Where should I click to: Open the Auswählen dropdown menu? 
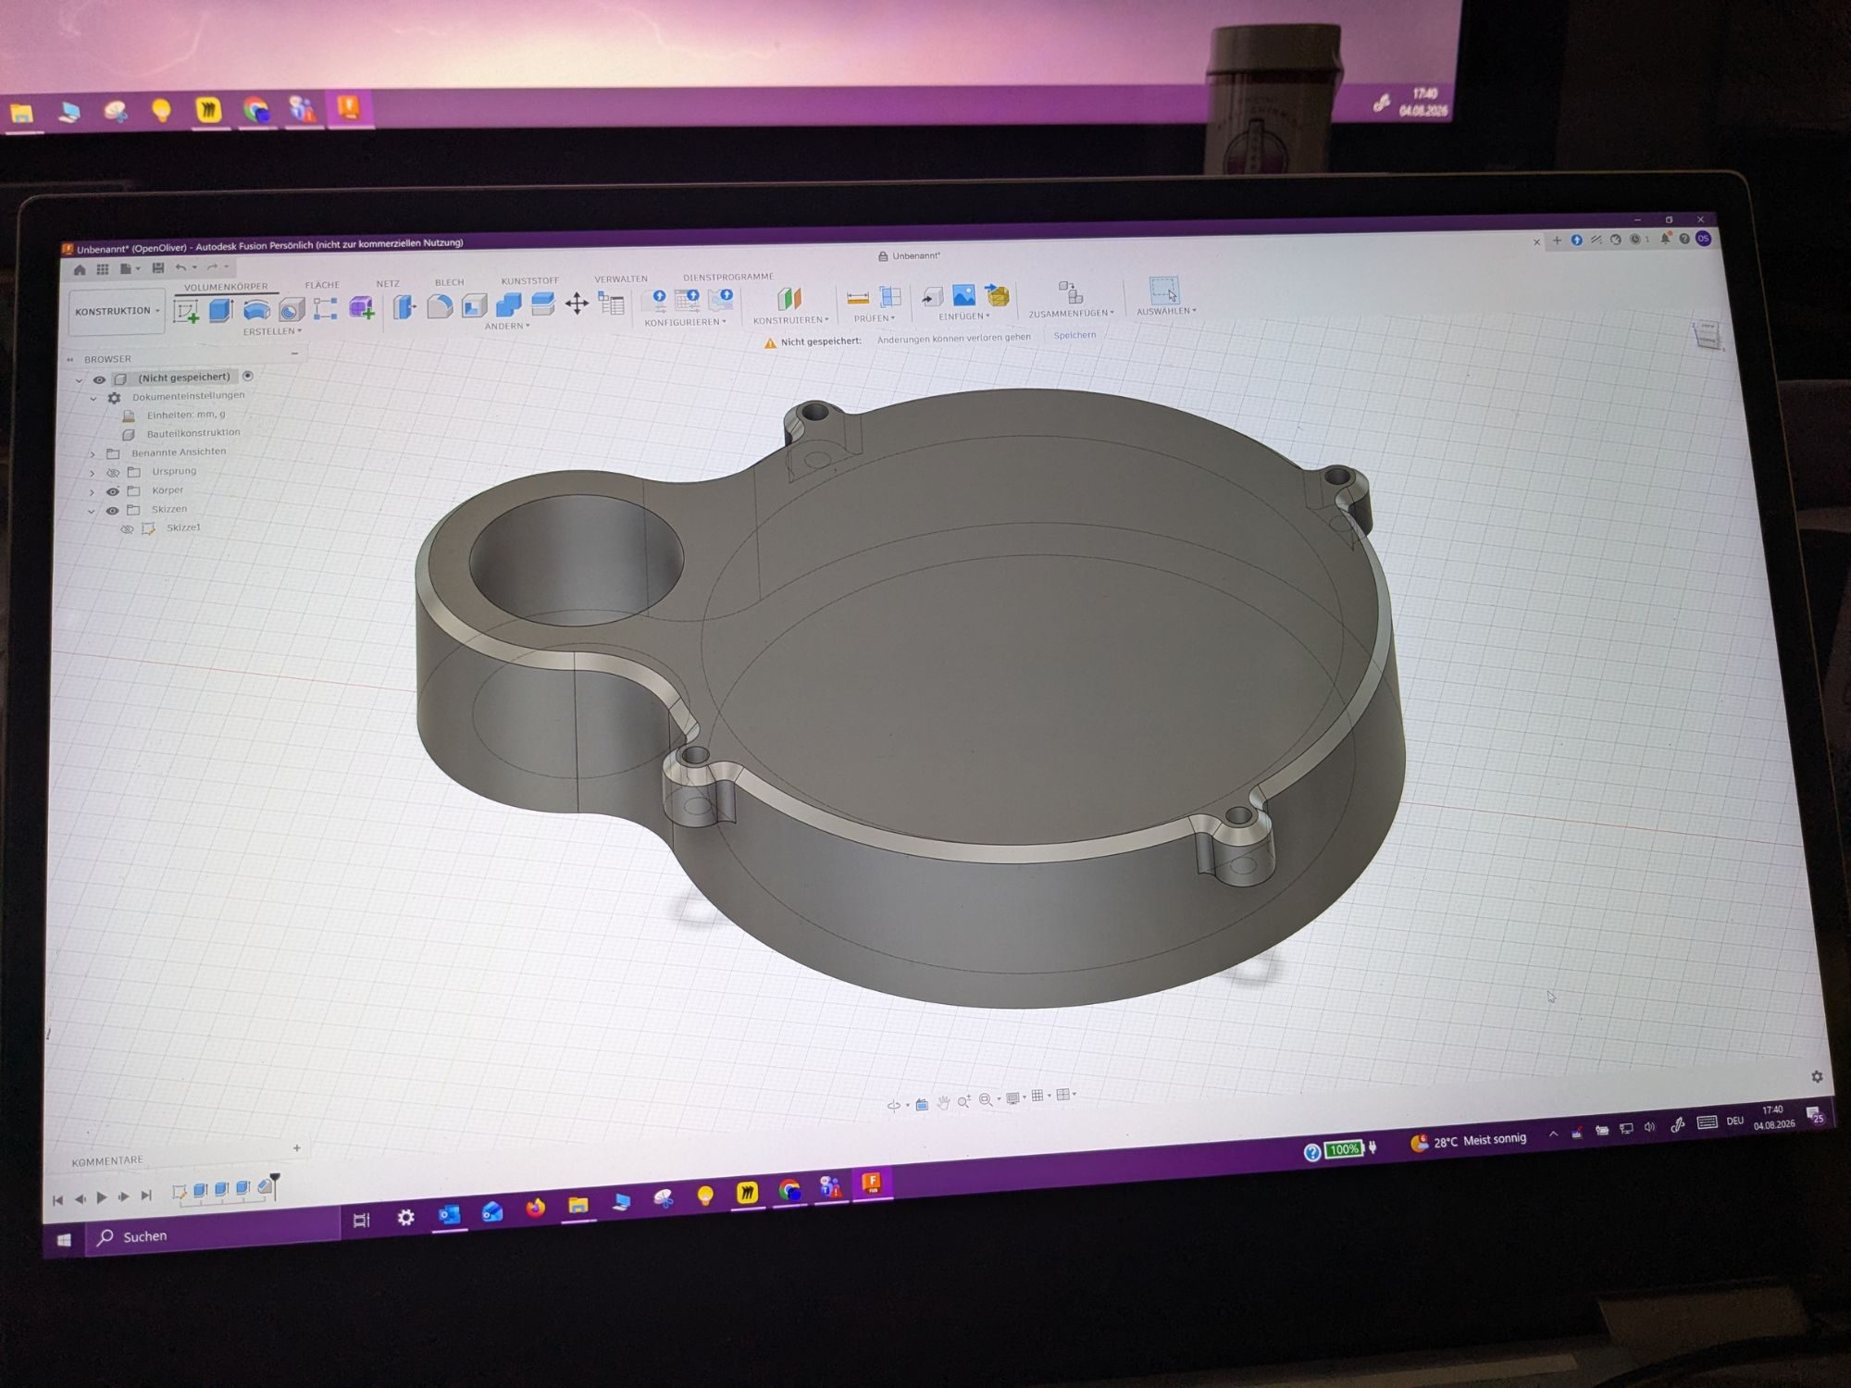click(x=1166, y=311)
